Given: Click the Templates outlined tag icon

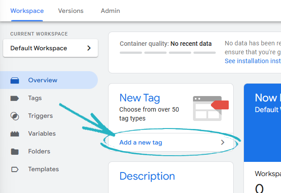Looking at the screenshot, I should coord(15,169).
